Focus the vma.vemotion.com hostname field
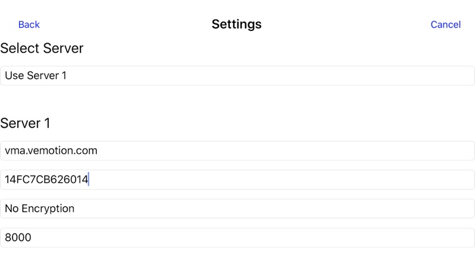Screen dimensions: 475x267 (x=237, y=151)
